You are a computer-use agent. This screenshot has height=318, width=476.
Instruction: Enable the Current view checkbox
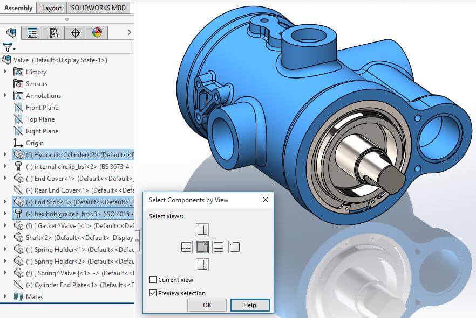tap(153, 280)
